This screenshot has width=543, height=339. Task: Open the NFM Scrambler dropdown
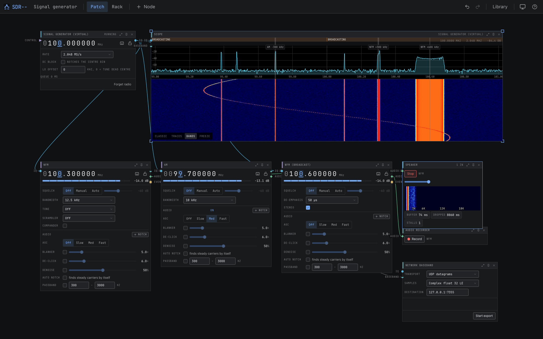tap(89, 218)
